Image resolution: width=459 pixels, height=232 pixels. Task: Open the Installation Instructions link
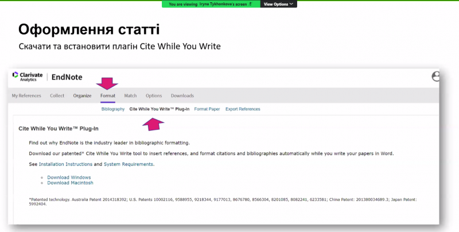tap(65, 164)
